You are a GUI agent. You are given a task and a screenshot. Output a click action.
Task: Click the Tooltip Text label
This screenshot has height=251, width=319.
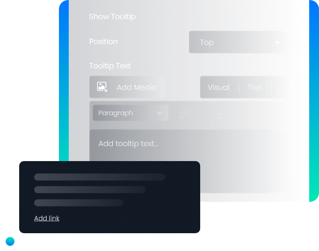[110, 66]
